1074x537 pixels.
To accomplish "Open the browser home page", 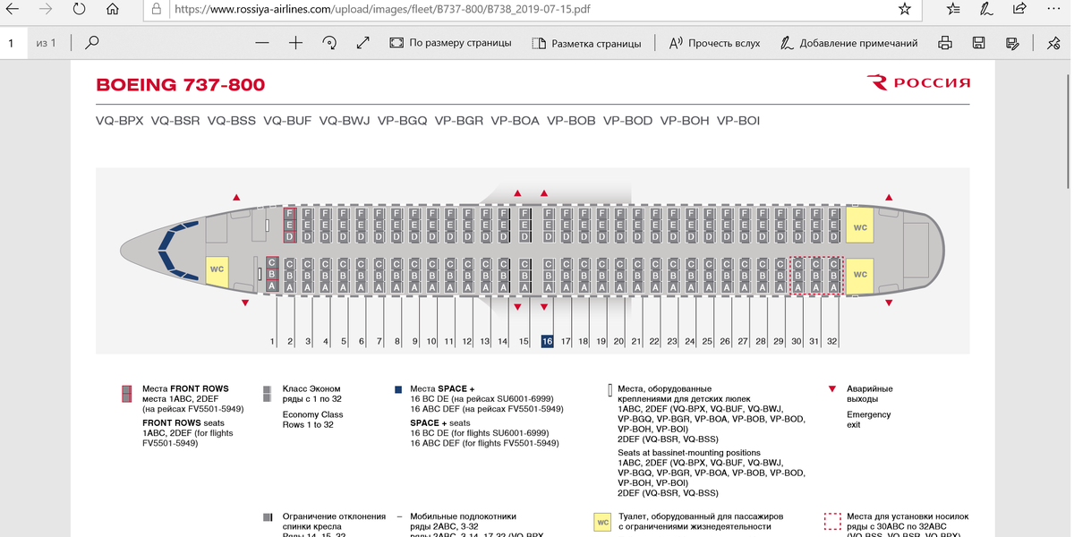I will [112, 9].
